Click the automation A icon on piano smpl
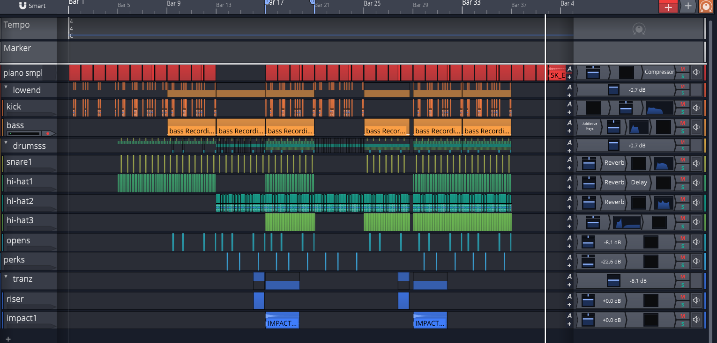 (x=569, y=69)
